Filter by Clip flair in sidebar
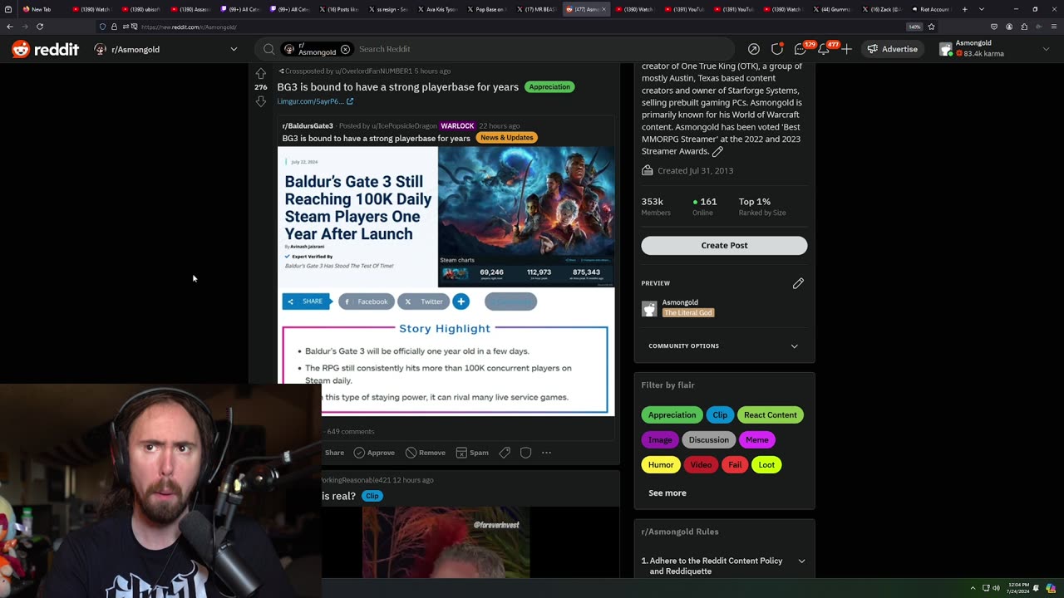This screenshot has height=598, width=1064. [x=720, y=415]
